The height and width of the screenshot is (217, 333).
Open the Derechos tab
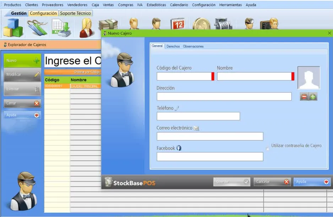(173, 46)
